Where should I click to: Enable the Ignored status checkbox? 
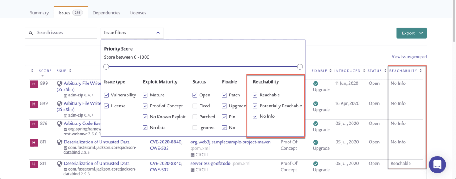coord(195,128)
